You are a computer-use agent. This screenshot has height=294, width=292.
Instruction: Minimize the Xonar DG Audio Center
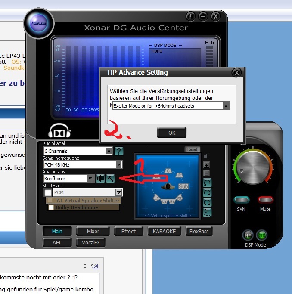203,16
